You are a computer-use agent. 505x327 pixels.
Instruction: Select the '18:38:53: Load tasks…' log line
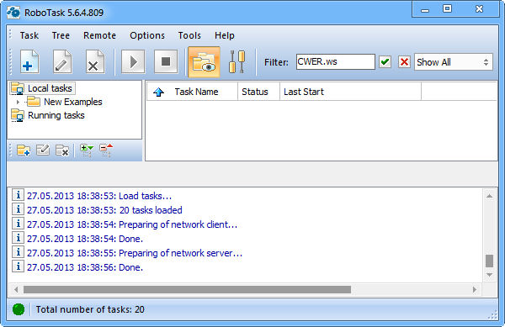(99, 196)
